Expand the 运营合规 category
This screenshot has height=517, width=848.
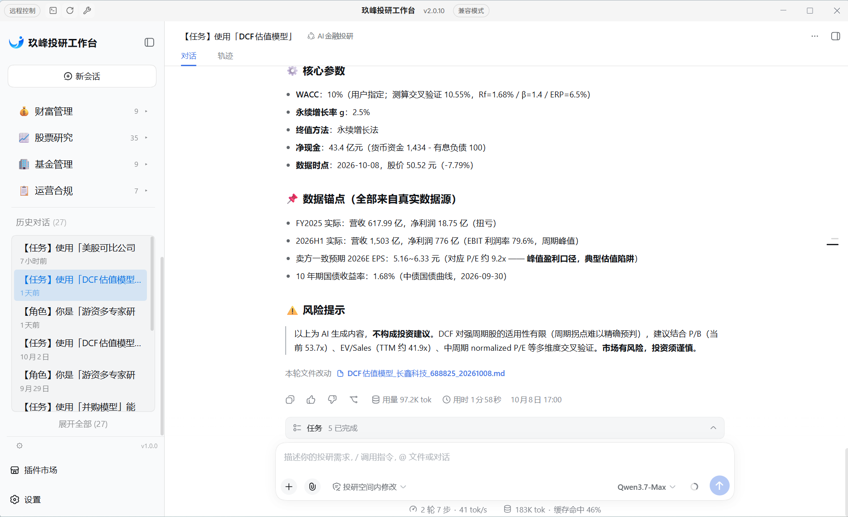click(x=83, y=191)
